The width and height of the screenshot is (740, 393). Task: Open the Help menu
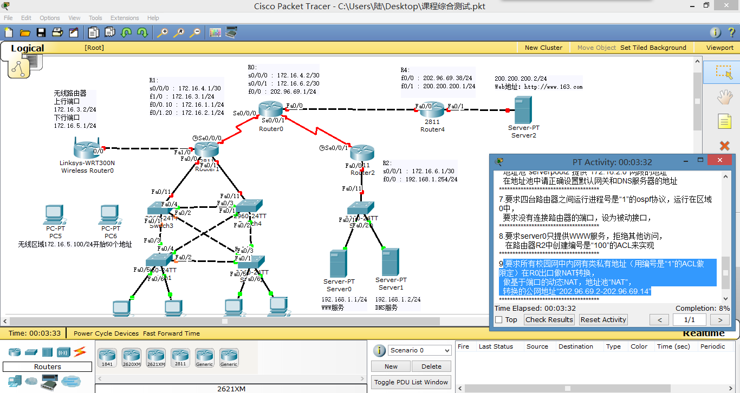coord(153,18)
